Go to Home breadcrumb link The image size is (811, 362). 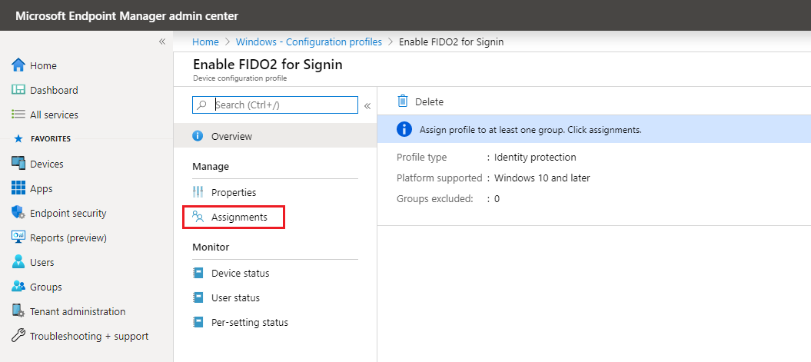point(205,42)
